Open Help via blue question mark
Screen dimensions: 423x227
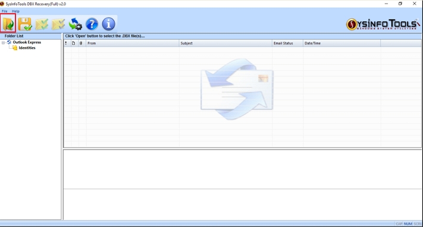tap(92, 24)
